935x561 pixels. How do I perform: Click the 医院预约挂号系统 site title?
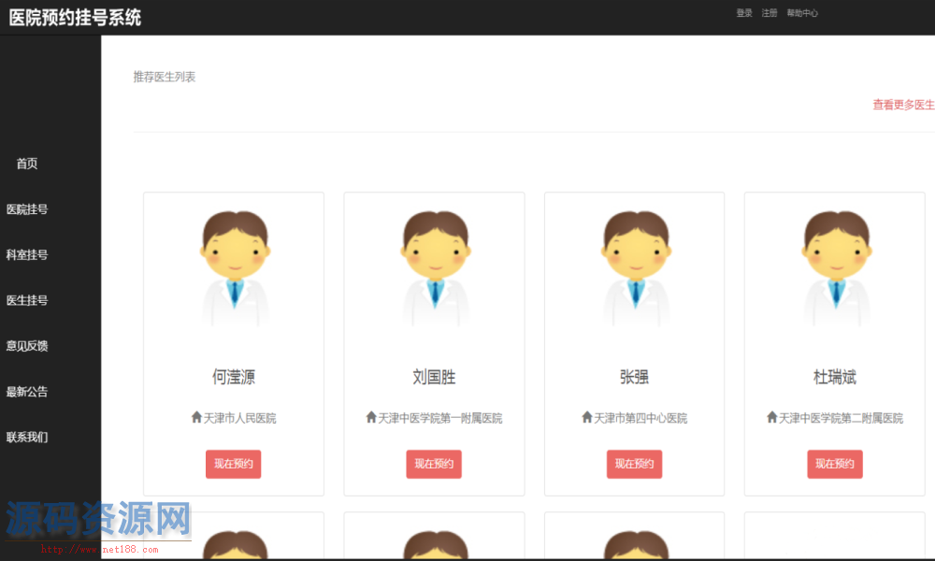point(75,17)
